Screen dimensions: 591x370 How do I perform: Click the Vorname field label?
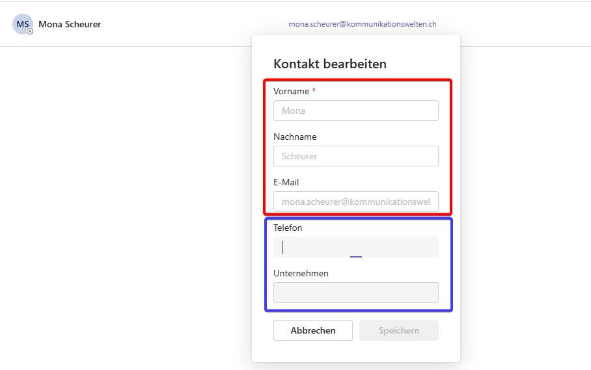pyautogui.click(x=291, y=91)
